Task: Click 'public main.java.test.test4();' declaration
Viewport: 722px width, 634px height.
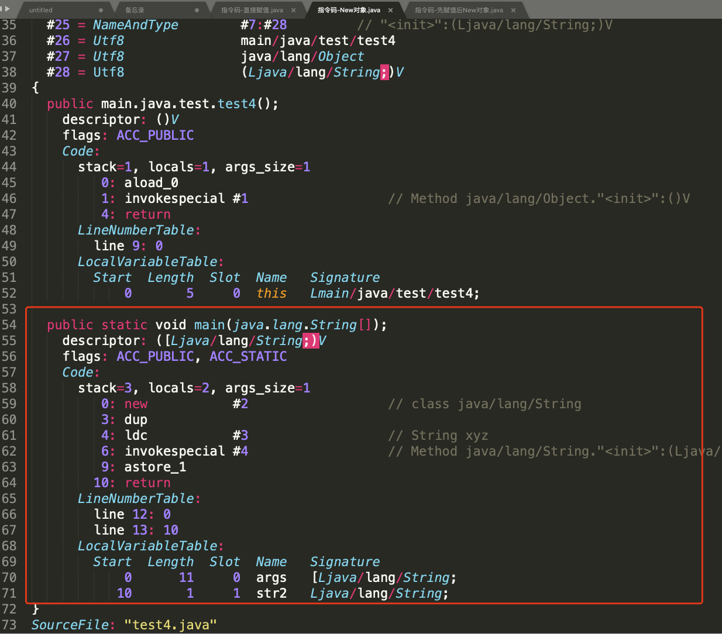Action: click(x=163, y=104)
